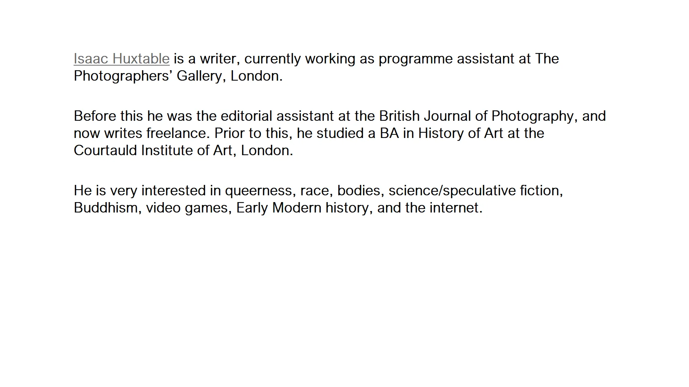Open the Isaac Huxtable link

pos(121,59)
